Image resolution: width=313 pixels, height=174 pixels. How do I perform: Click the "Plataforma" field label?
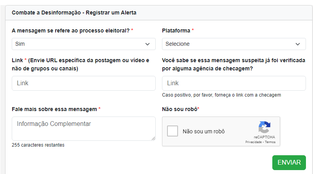click(176, 30)
